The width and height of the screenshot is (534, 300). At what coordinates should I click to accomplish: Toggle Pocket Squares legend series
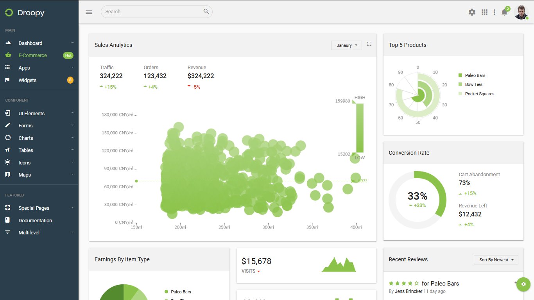pos(476,94)
